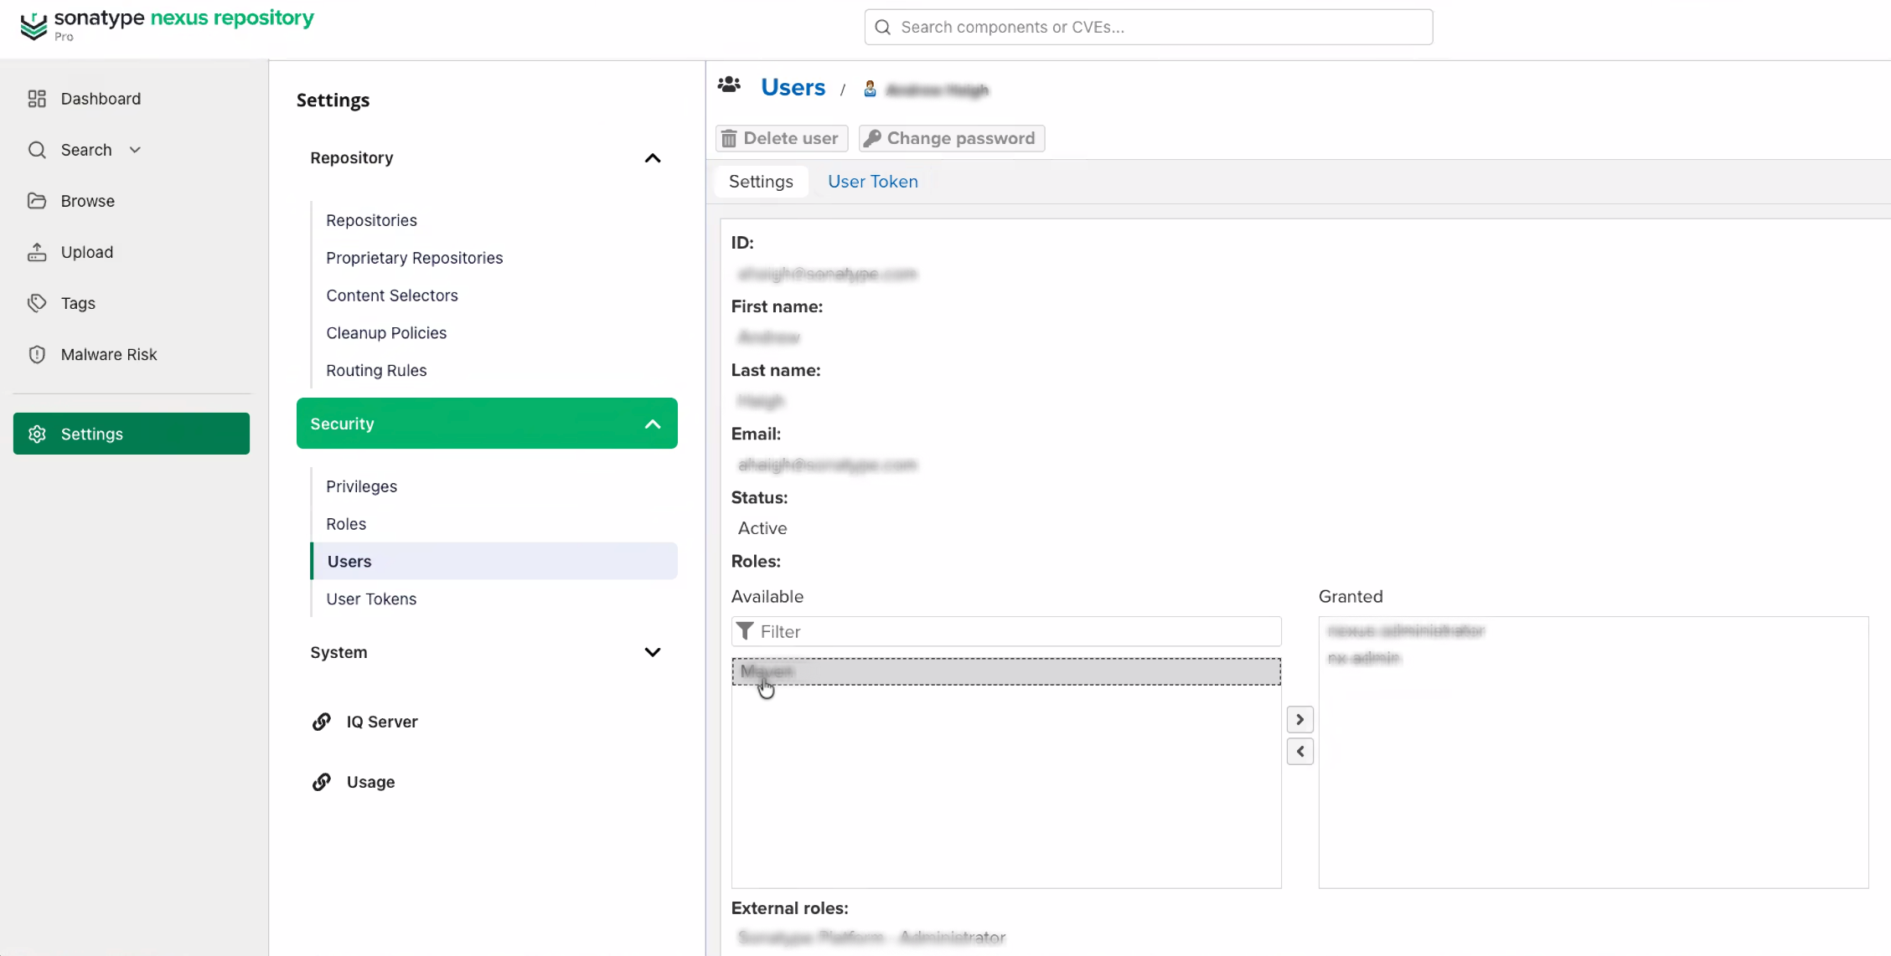The image size is (1891, 956).
Task: Click the funnel icon in roles filter
Action: click(x=745, y=630)
